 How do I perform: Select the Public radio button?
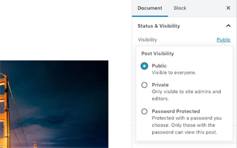[144, 66]
